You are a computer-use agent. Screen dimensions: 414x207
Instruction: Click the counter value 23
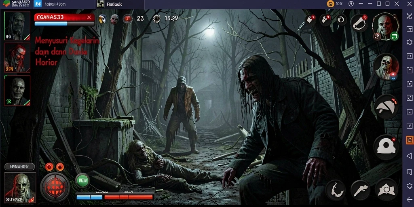[x=140, y=18]
